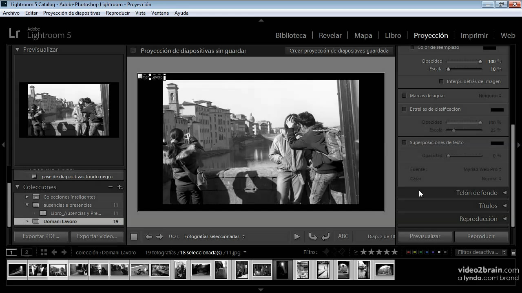Go to next slide with right arrow
Screen dimensions: 522x293
coord(159,236)
